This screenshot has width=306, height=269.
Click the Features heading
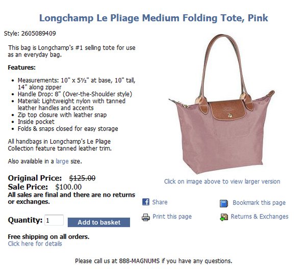[21, 68]
